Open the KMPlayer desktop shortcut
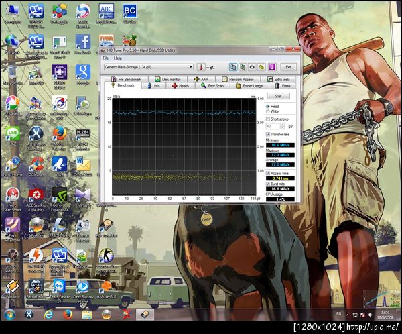Screen dimensions: 402x334 click(83, 198)
